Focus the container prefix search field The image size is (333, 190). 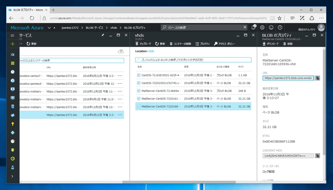coord(72,60)
